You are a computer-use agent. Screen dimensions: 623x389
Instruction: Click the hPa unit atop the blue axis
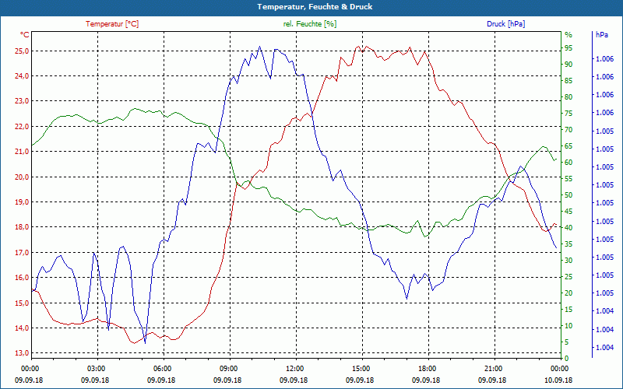[x=601, y=35]
